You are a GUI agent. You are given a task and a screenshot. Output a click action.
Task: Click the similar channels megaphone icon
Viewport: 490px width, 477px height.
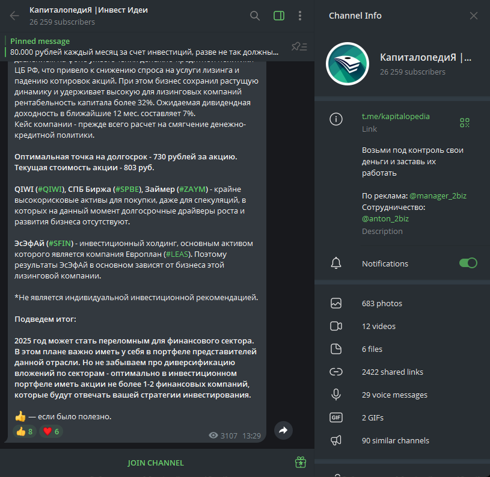[x=336, y=440]
